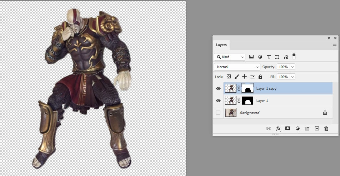Hide Layer 1 copy visibility eye
This screenshot has width=340, height=176.
(x=218, y=89)
